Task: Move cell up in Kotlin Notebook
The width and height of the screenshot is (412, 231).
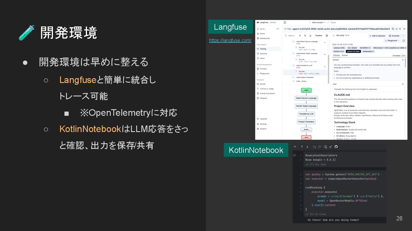Action: [x=302, y=147]
